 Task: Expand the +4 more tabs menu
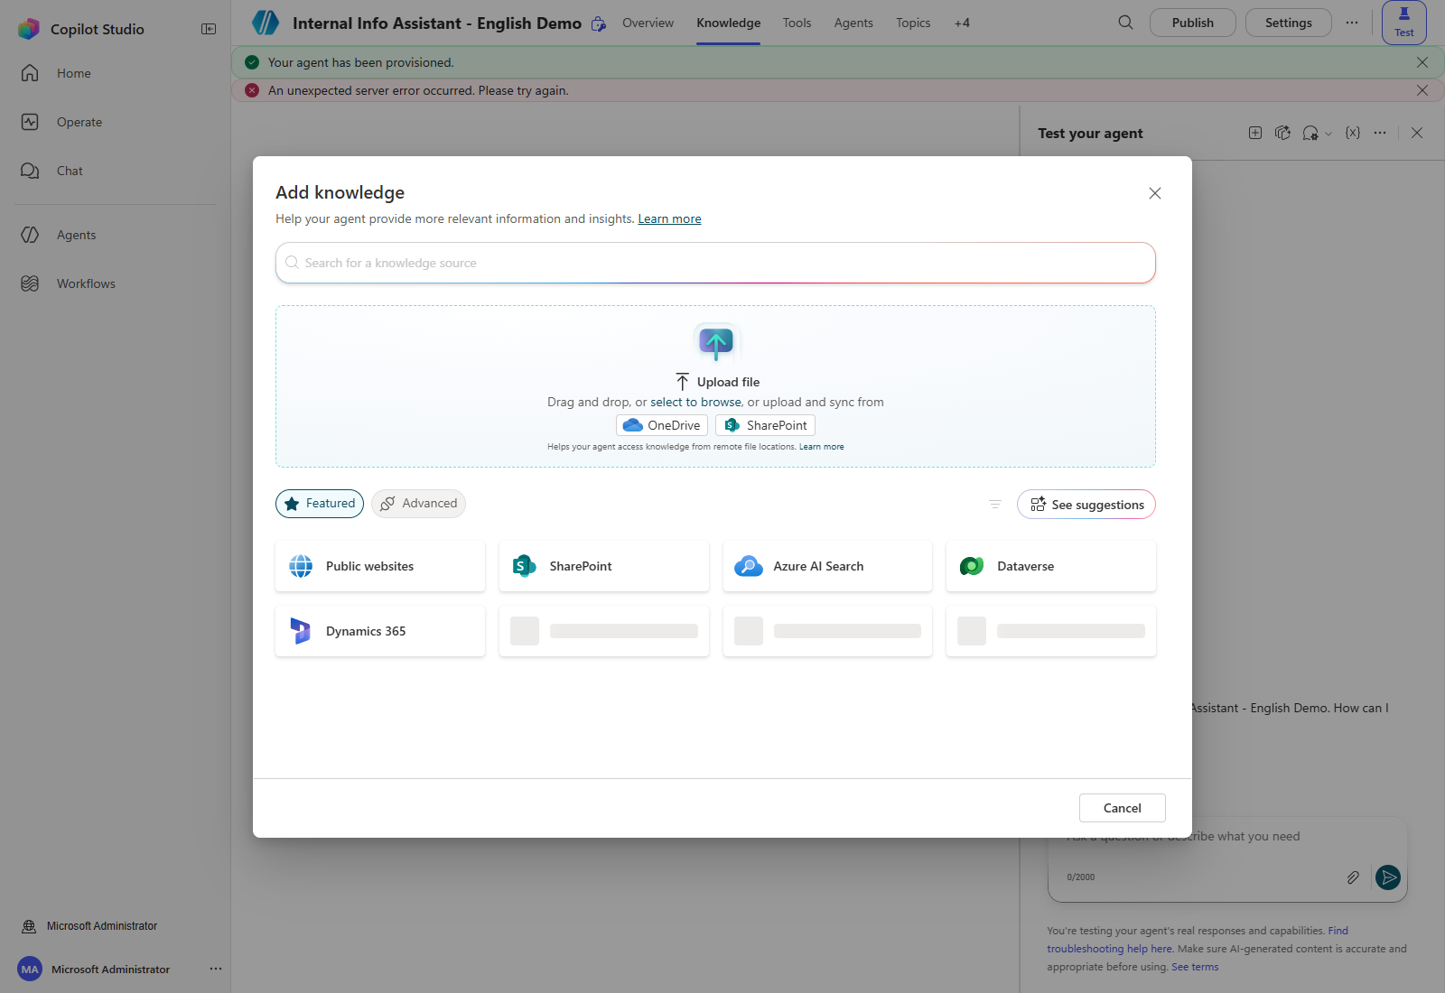click(x=962, y=23)
